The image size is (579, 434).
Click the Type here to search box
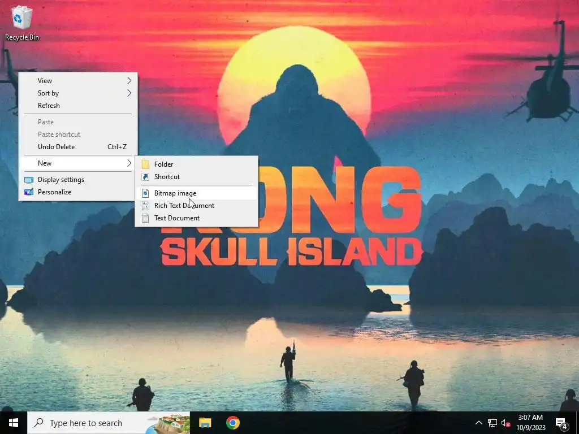click(x=109, y=423)
